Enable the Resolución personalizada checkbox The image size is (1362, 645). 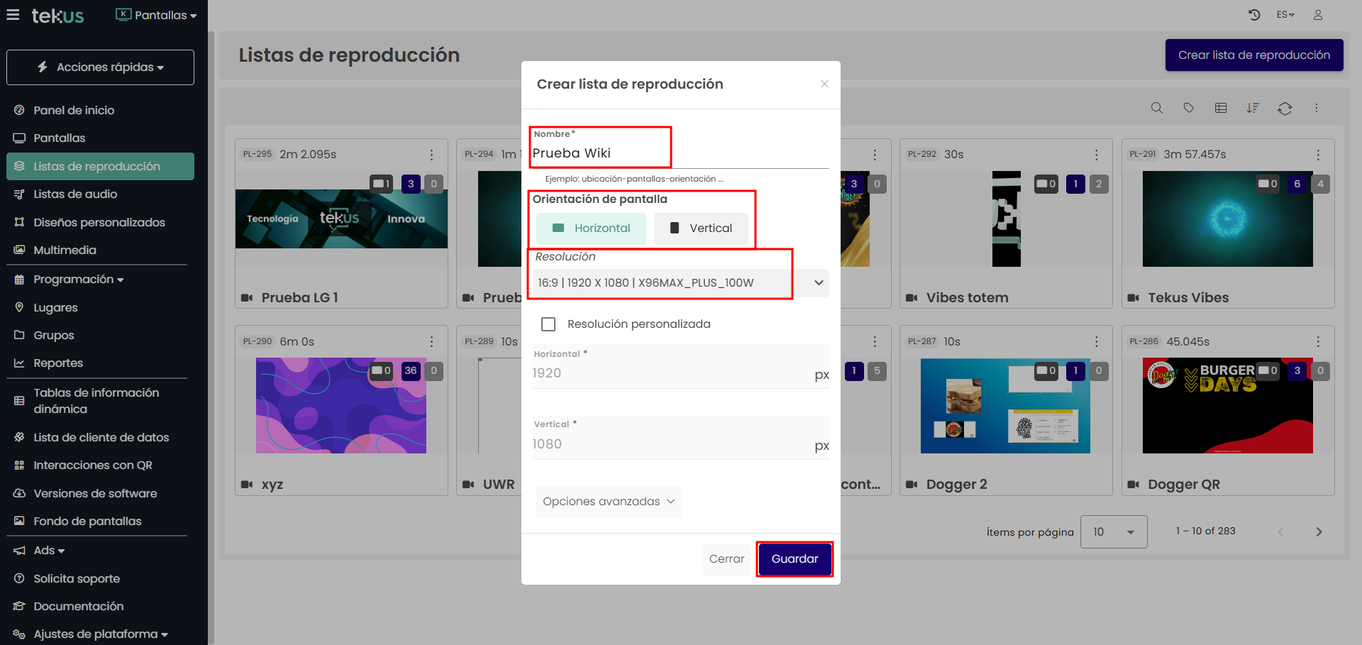(x=548, y=324)
